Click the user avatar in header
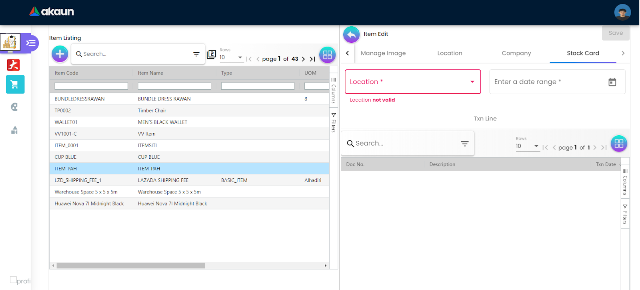The width and height of the screenshot is (640, 290). (622, 12)
